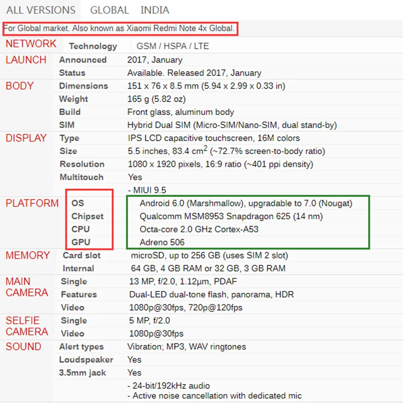This screenshot has height=403, width=403.
Task: Click the Chipset label
Action: coord(87,216)
